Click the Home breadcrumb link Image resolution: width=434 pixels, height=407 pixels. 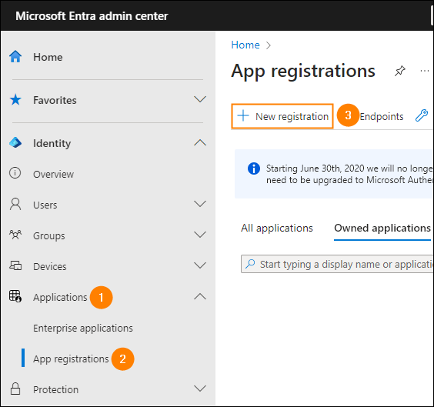click(245, 45)
